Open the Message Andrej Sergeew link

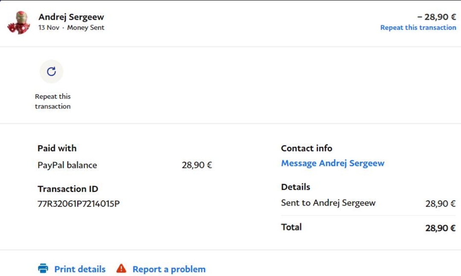[333, 163]
